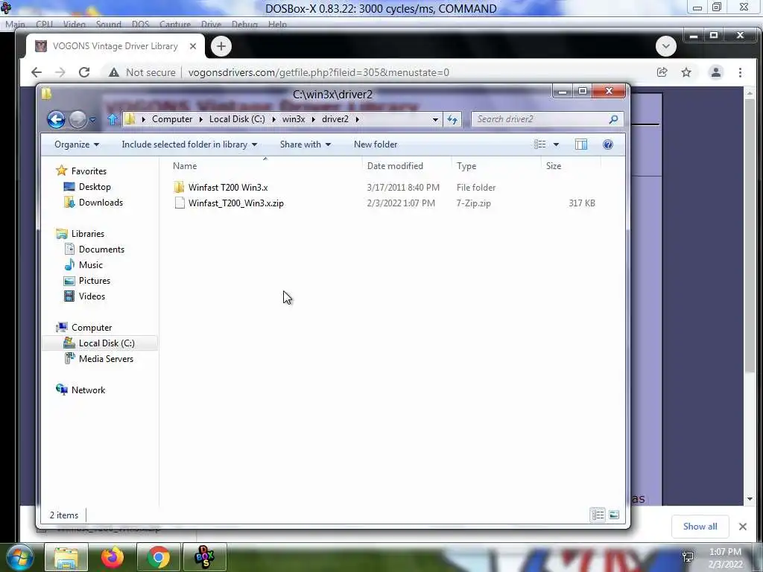Open Windows Start button
The width and height of the screenshot is (763, 572).
click(x=19, y=557)
